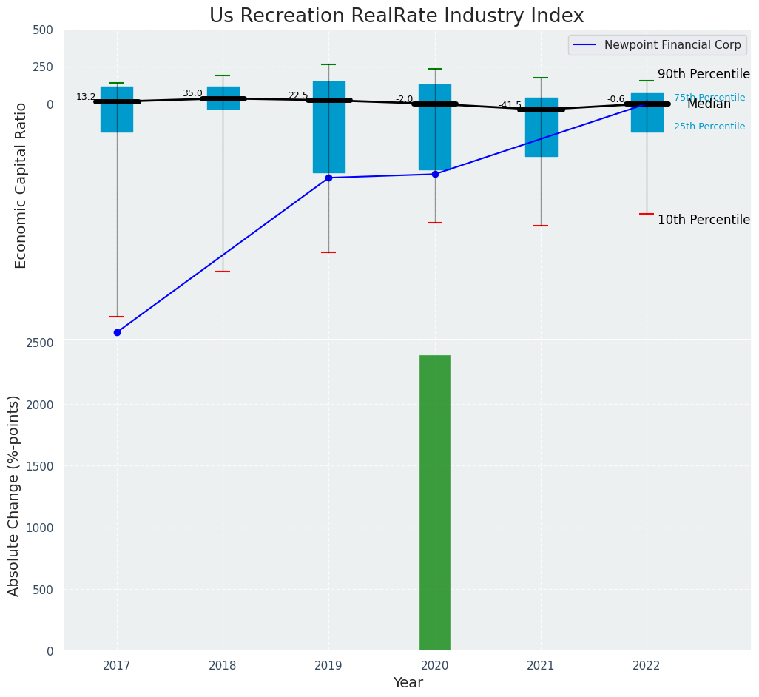Select the 2020 Newpoint blue data point

pos(435,174)
